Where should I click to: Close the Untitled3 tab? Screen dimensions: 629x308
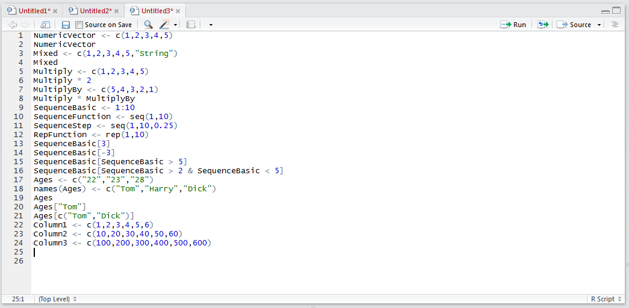pyautogui.click(x=178, y=11)
